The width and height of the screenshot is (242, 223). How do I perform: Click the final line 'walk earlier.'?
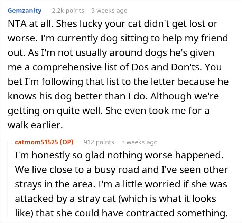35,125
